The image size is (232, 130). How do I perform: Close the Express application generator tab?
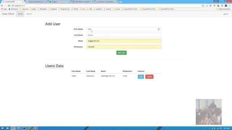coord(46,2)
